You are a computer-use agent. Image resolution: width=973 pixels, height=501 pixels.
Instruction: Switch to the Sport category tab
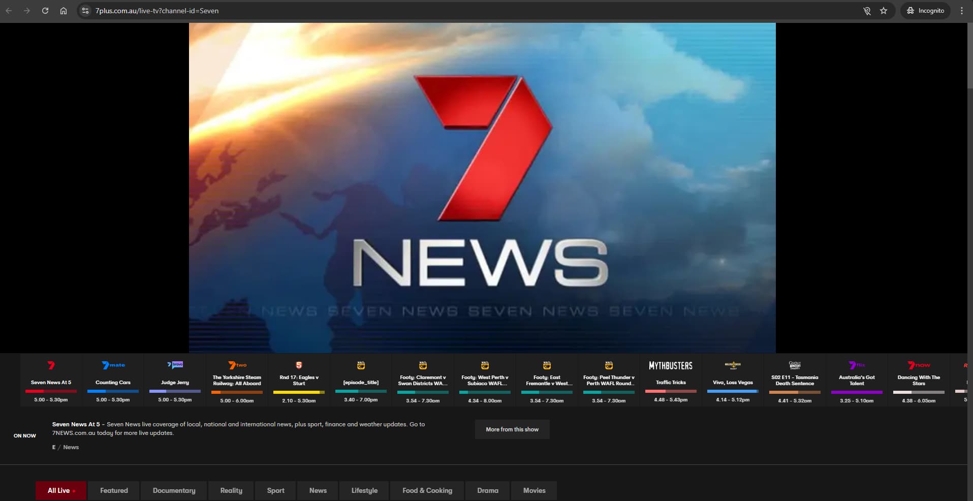(275, 490)
